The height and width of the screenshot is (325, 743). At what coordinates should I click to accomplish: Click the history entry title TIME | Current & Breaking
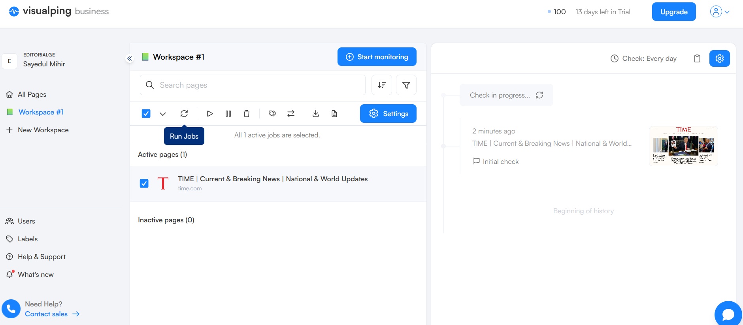coord(552,143)
